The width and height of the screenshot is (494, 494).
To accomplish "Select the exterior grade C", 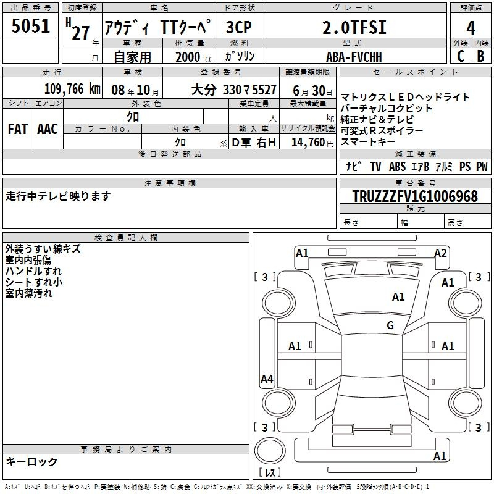I will tap(461, 56).
